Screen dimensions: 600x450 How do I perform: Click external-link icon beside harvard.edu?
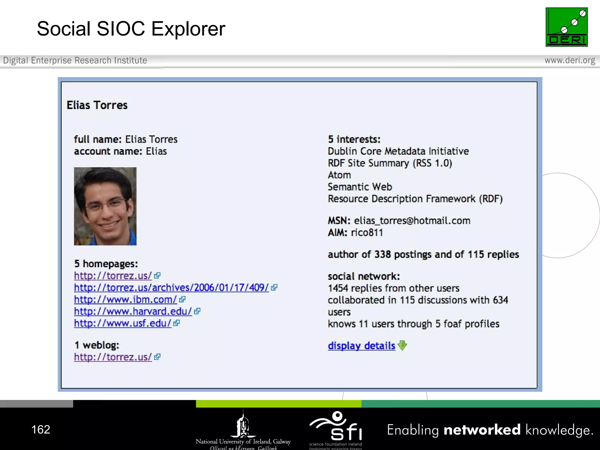pos(197,311)
